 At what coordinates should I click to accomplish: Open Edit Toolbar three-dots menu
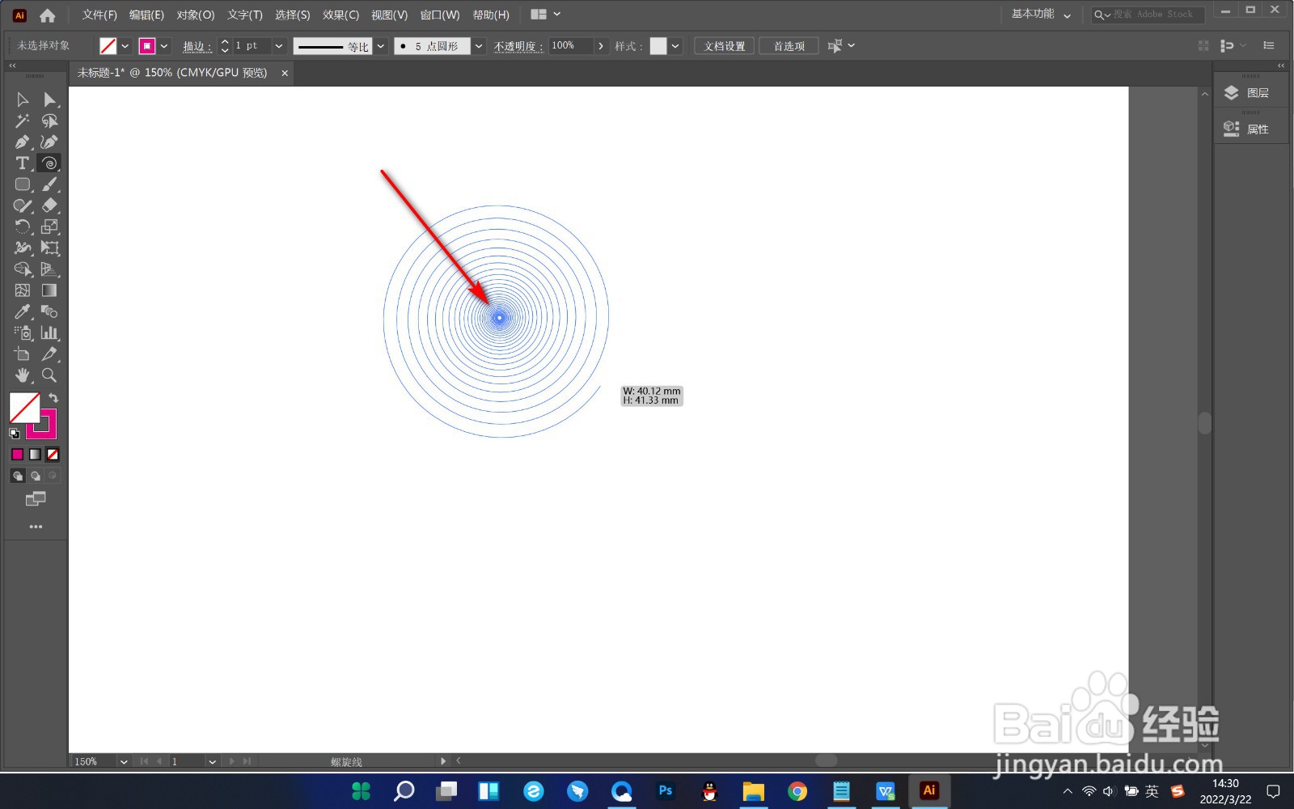point(35,527)
